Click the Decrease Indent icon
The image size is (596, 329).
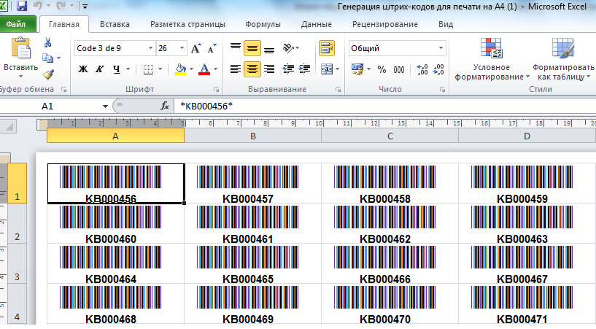(288, 69)
